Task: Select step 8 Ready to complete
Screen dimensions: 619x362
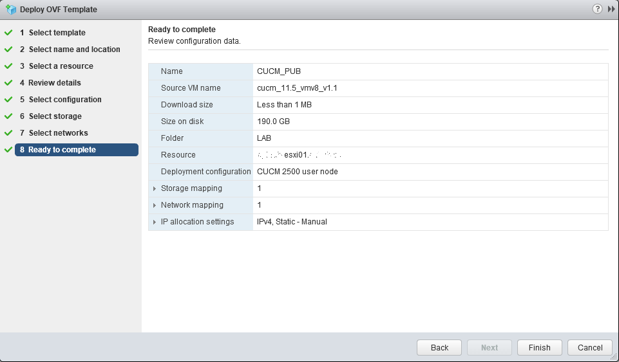Action: tap(77, 150)
